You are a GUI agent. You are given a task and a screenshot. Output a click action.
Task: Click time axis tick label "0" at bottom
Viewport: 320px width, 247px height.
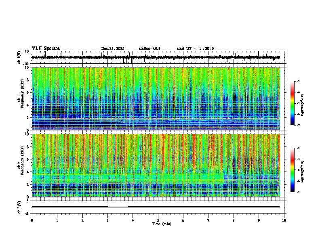click(x=32, y=220)
